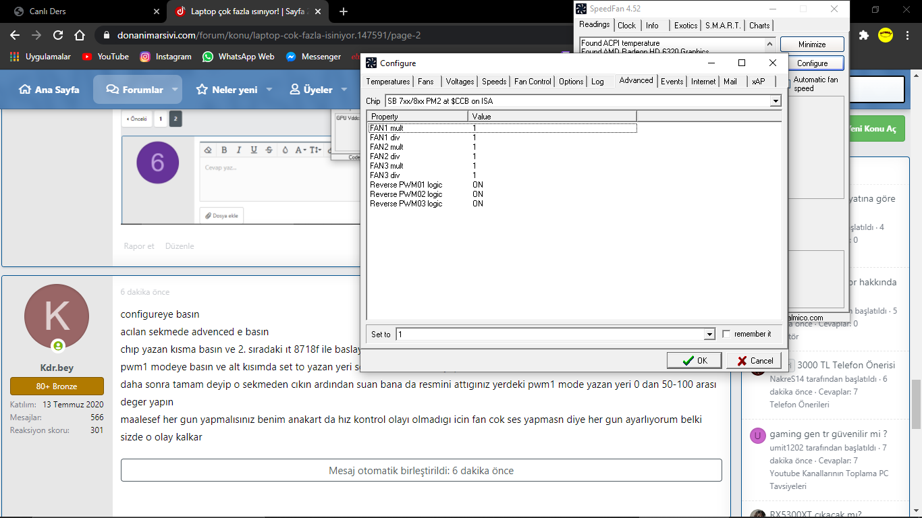
Task: Click the Rapor et link
Action: [x=139, y=246]
